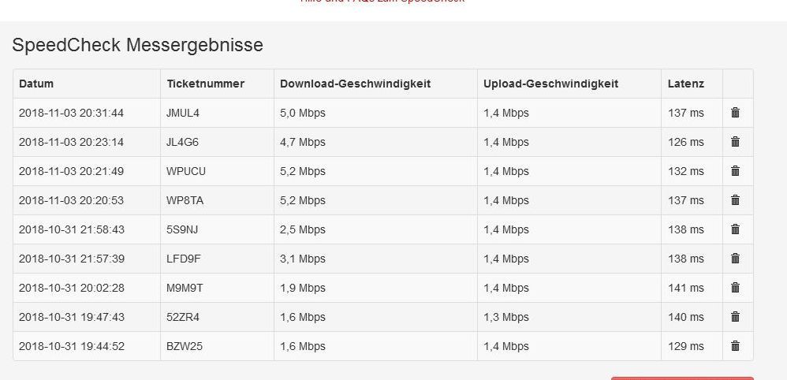787x380 pixels.
Task: Delete the 5S9NJ measurement with trash icon
Action: pos(735,229)
